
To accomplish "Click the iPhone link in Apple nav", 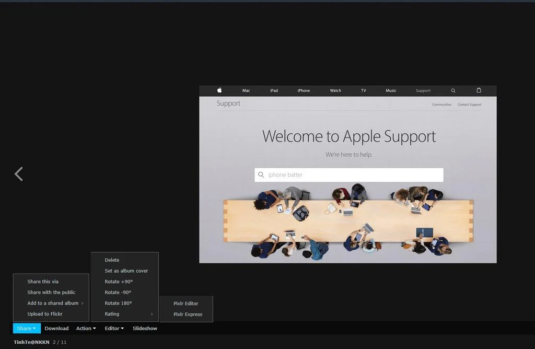I will pyautogui.click(x=304, y=90).
